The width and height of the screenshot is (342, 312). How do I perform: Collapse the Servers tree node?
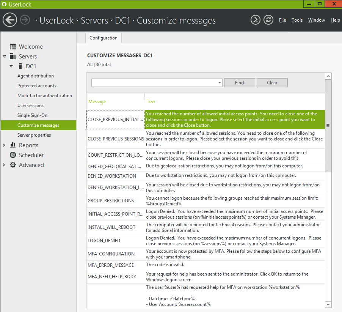(5, 56)
